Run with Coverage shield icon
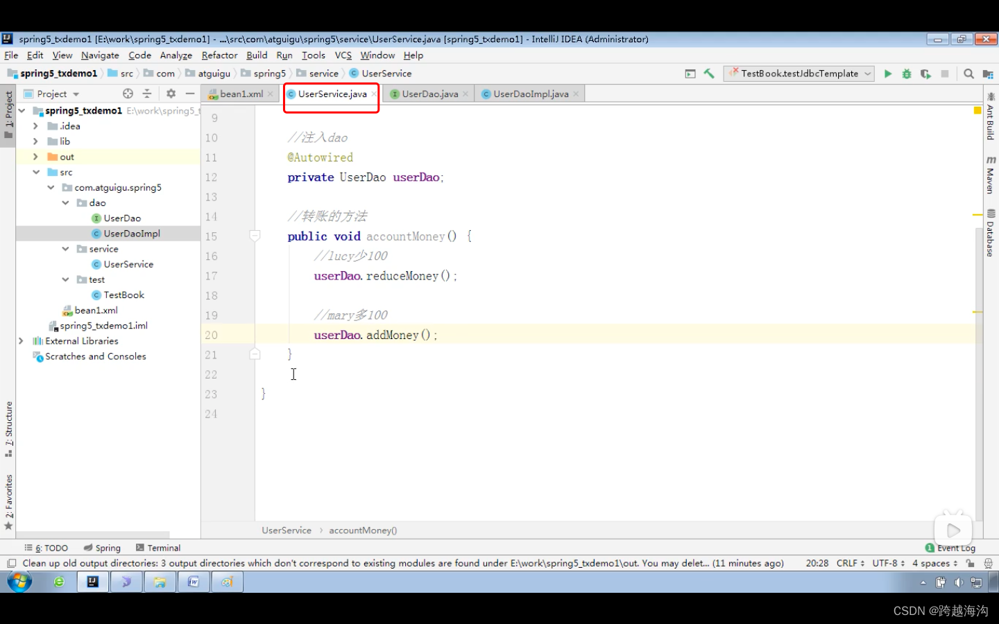The image size is (999, 624). tap(925, 73)
